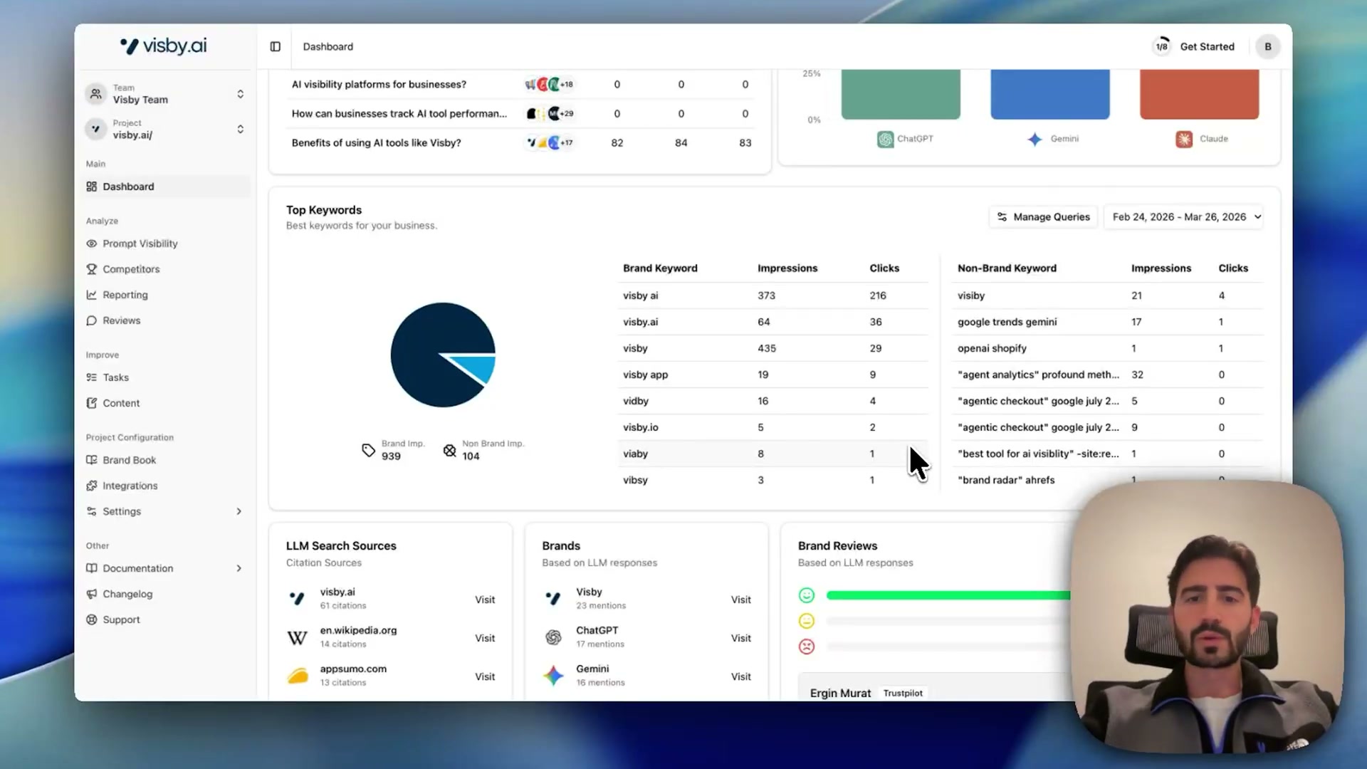1367x769 pixels.
Task: Visit the en.wikipedia.org citation source
Action: coord(485,638)
